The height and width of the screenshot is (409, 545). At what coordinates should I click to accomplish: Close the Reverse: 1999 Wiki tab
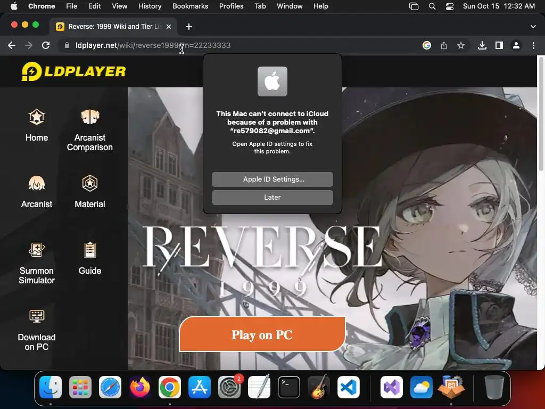coord(169,27)
